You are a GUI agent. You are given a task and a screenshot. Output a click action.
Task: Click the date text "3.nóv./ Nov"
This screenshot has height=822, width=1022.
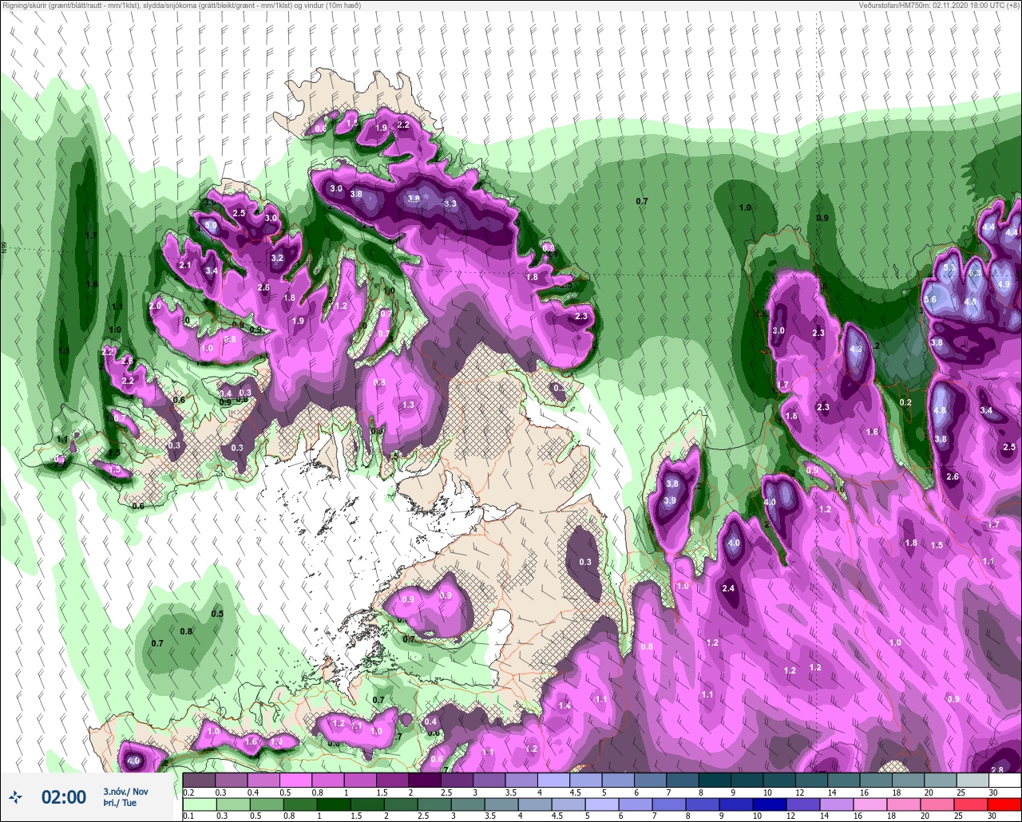tap(125, 791)
